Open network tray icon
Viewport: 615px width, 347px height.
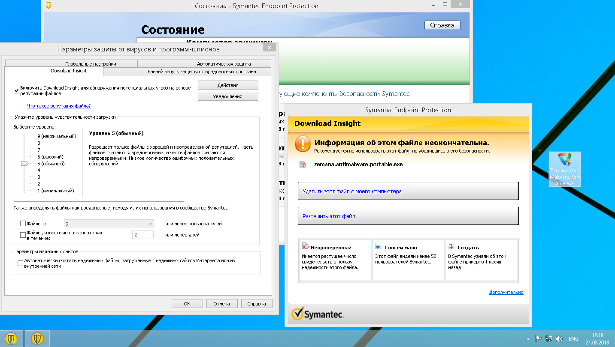[x=548, y=338]
